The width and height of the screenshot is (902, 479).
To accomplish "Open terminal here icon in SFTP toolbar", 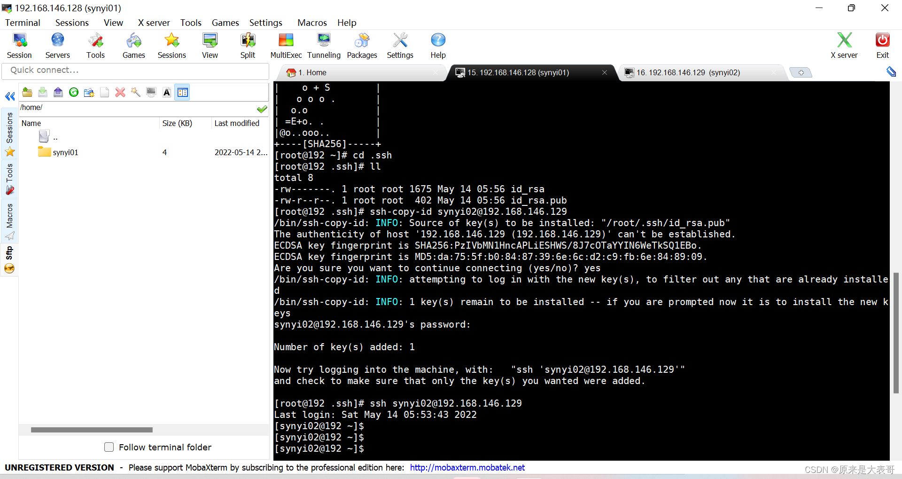I will (x=151, y=92).
